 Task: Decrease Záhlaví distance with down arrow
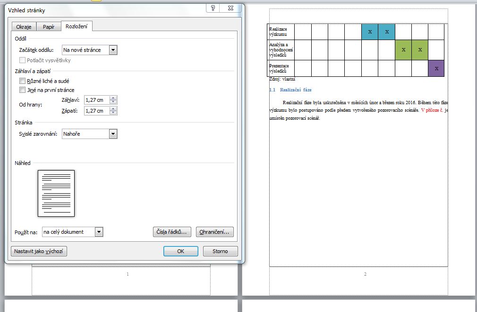113,102
